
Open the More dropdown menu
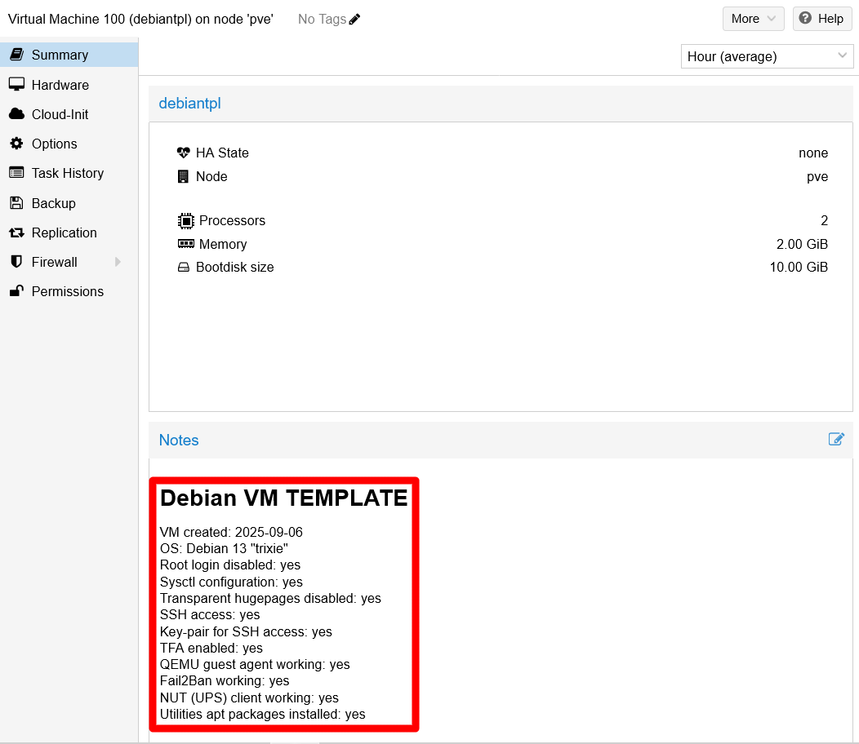[753, 18]
